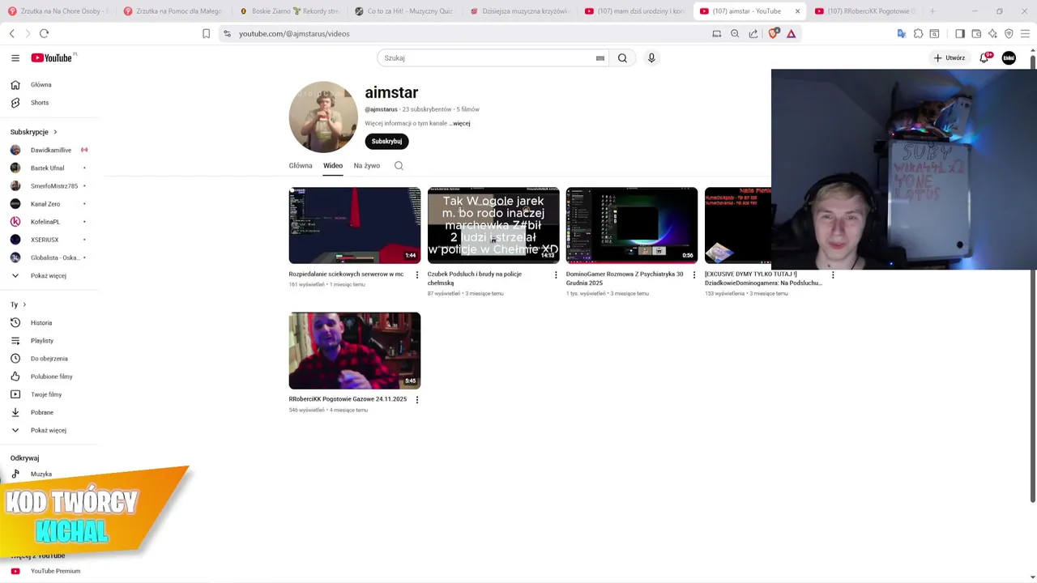Expand channel description with …więcej
1037x583 pixels.
[460, 123]
